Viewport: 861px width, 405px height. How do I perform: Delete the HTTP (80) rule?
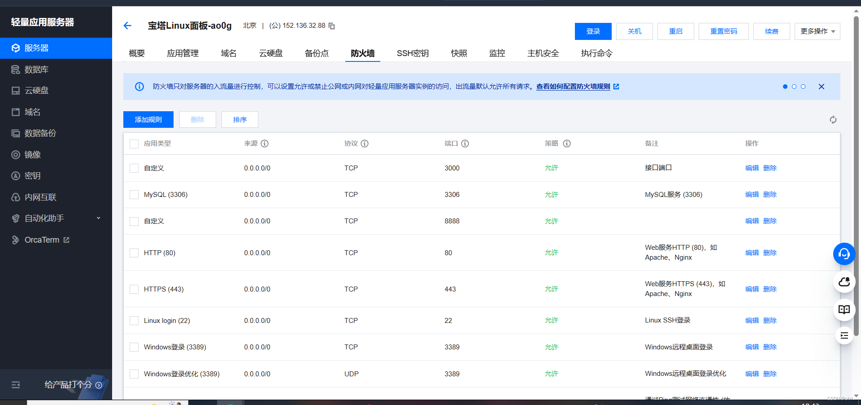(770, 253)
